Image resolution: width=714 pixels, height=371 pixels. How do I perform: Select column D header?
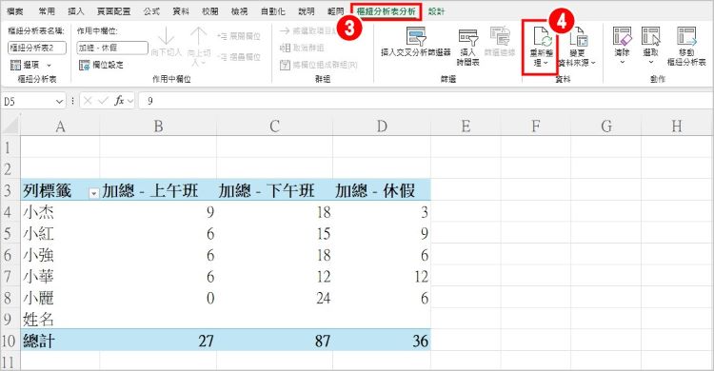[x=382, y=126]
